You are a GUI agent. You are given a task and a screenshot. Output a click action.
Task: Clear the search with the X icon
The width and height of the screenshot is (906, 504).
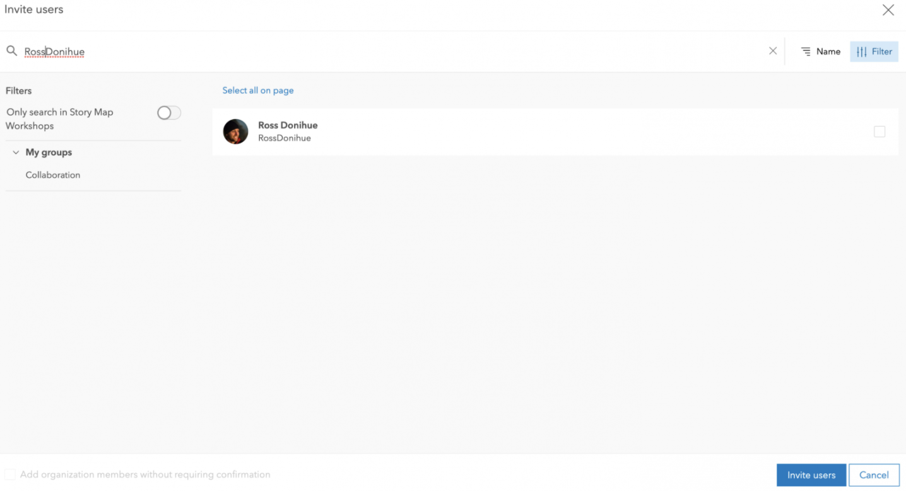(772, 51)
